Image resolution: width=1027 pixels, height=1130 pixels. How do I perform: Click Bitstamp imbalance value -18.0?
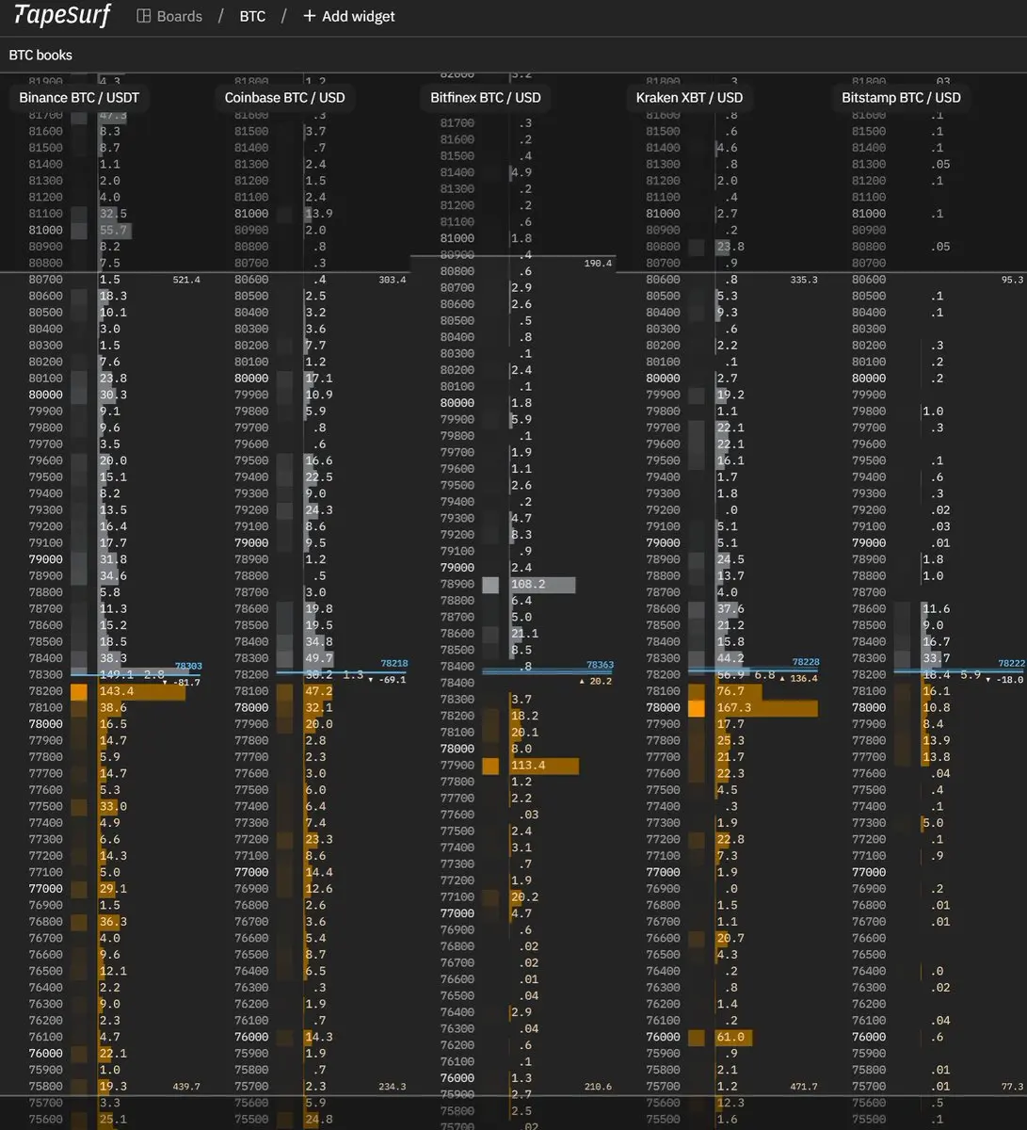1009,679
